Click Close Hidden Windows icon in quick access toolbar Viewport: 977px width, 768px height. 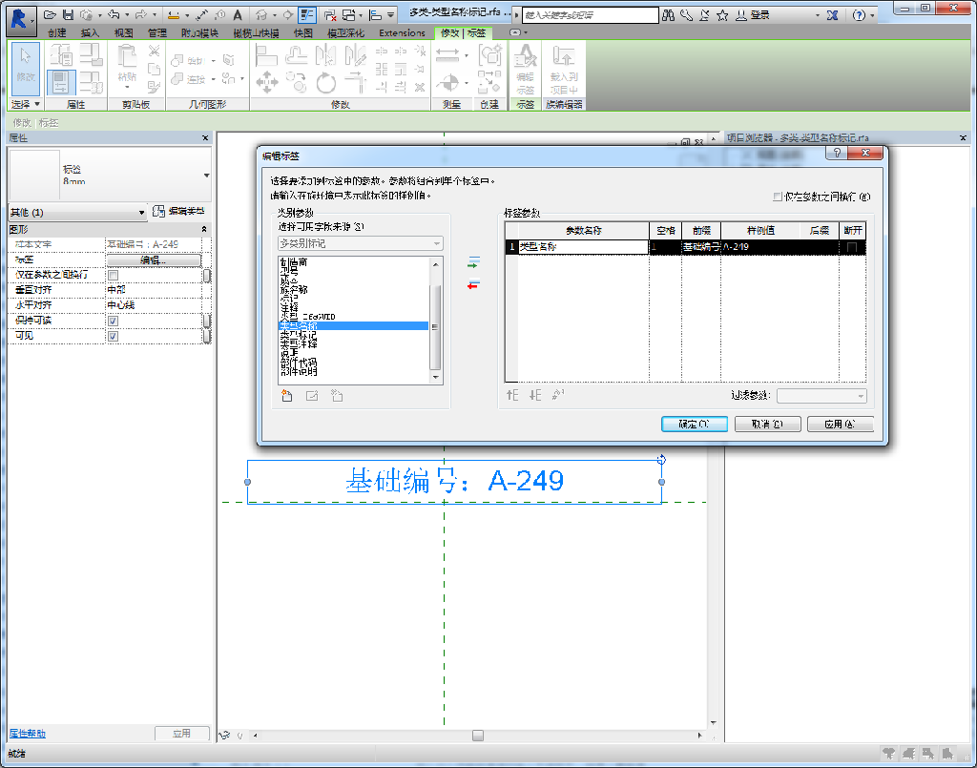click(x=331, y=15)
